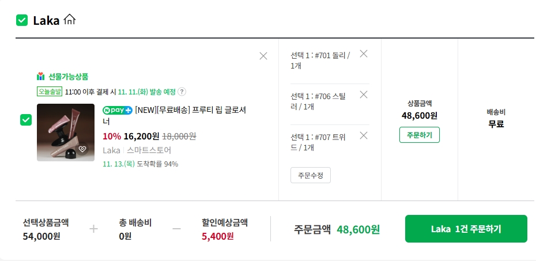Open the Laka store home icon
The width and height of the screenshot is (536, 261).
tap(69, 20)
